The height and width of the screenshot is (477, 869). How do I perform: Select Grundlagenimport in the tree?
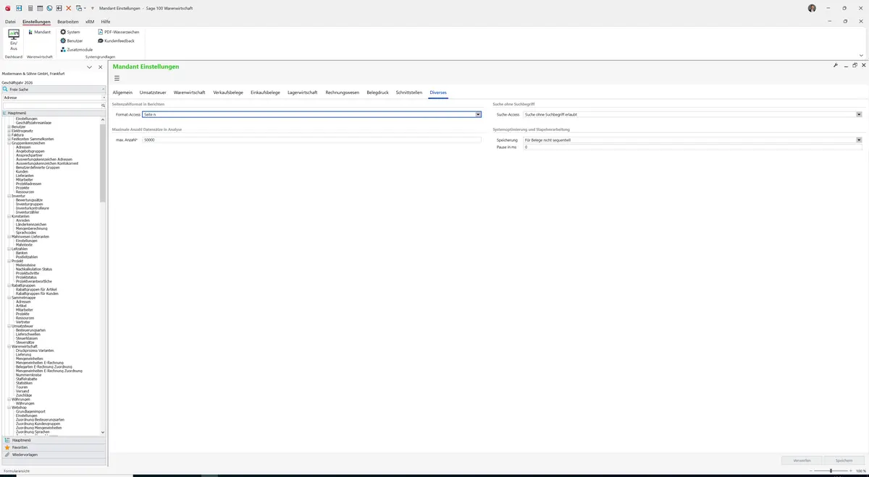[x=30, y=411]
